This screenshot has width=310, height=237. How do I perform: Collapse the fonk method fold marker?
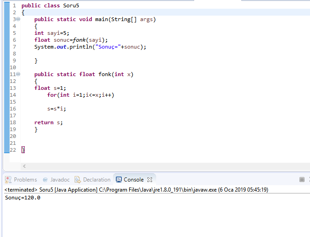tap(18, 74)
